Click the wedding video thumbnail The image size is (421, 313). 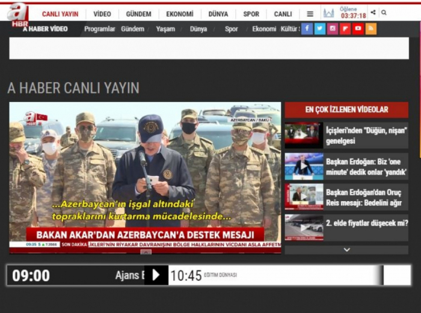tap(304, 135)
